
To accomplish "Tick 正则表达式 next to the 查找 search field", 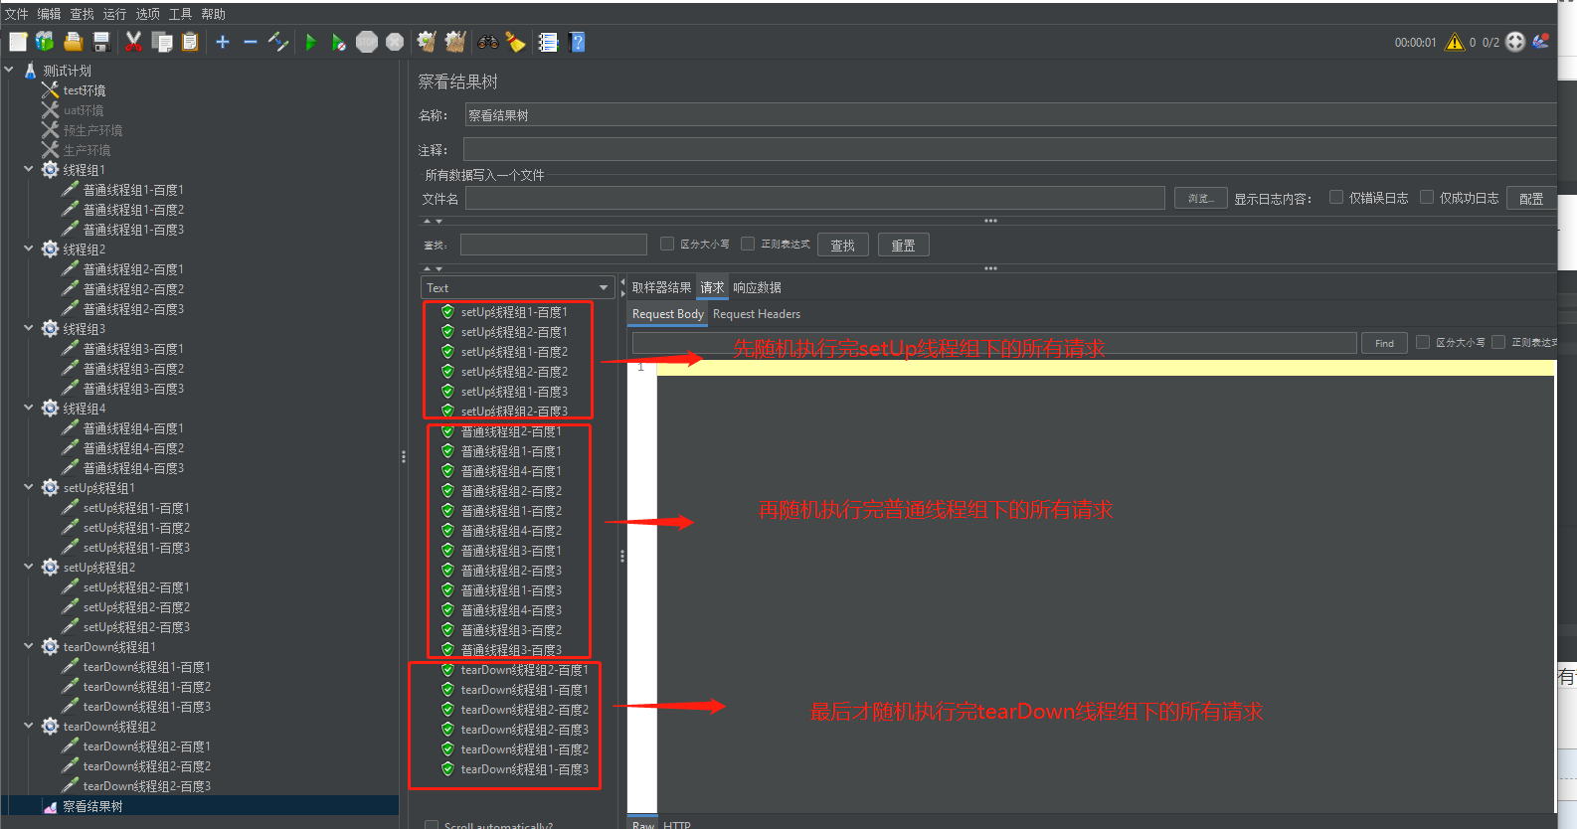I will (x=748, y=244).
